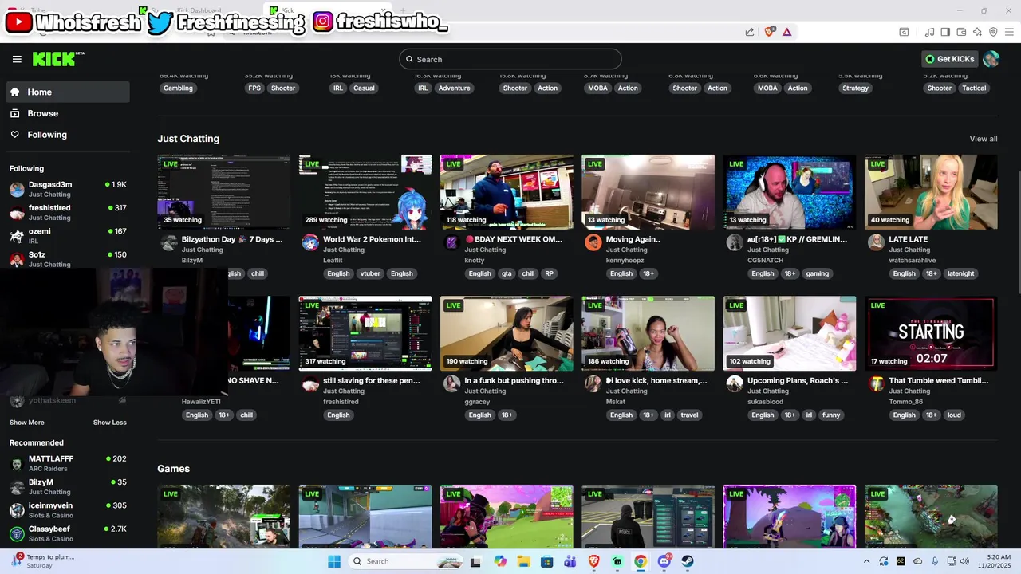Click the Kick logo
The width and height of the screenshot is (1021, 574).
point(57,59)
